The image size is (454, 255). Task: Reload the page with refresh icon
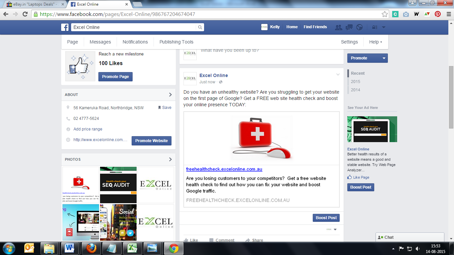click(25, 14)
